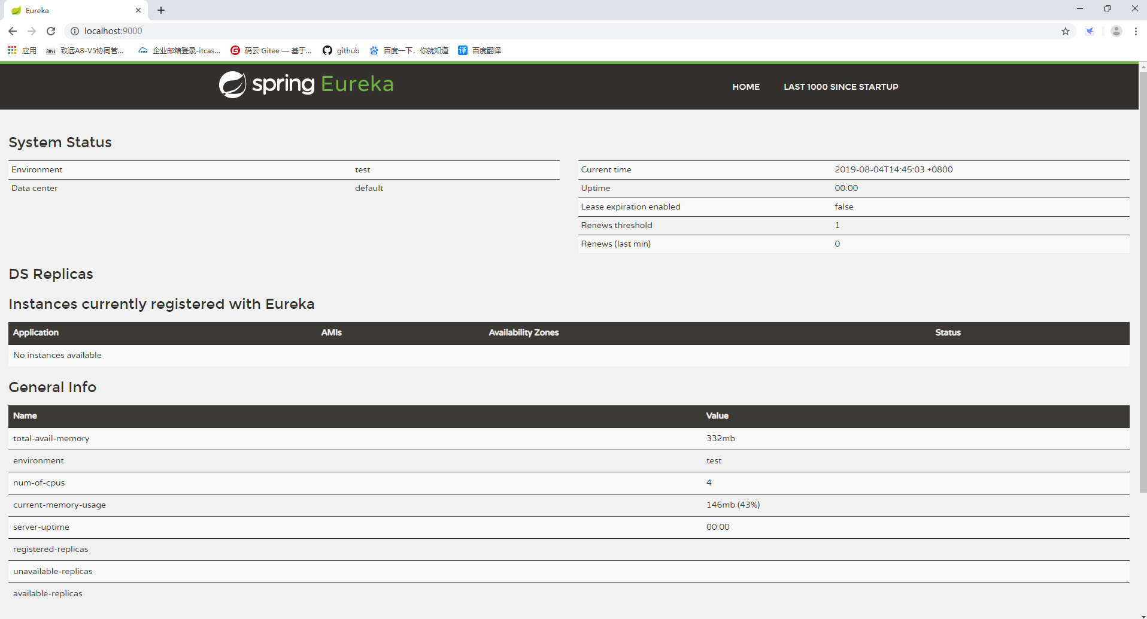Click the 'Data center' label

coord(35,188)
